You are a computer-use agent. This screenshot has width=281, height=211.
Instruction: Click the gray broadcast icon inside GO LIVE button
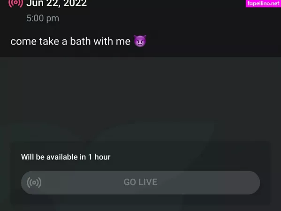click(34, 182)
